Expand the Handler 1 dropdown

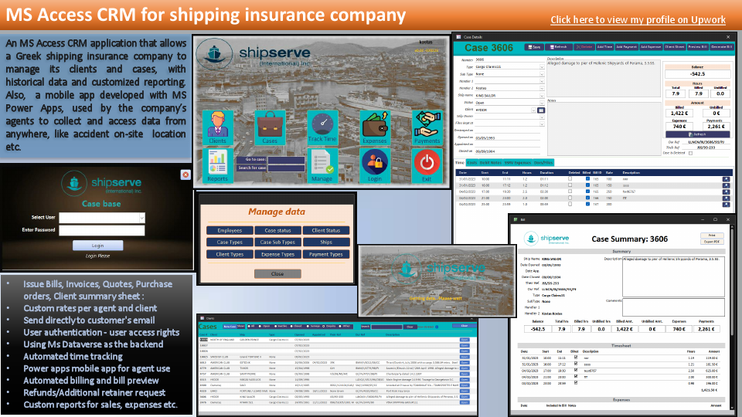point(542,81)
